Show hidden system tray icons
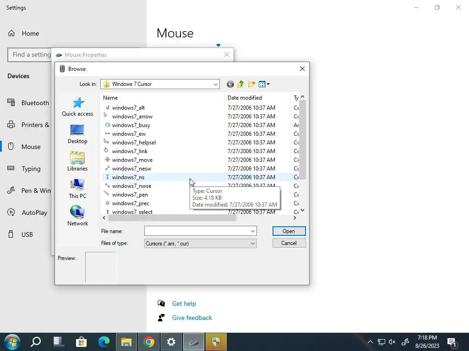 [370, 342]
